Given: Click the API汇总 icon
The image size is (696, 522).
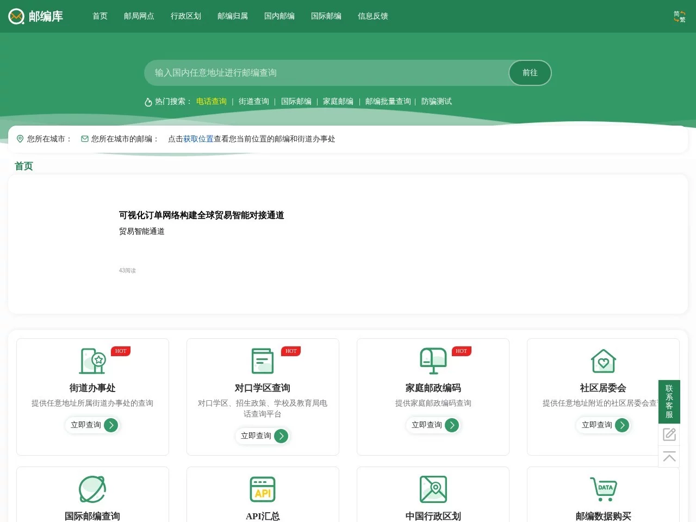Looking at the screenshot, I should 263,488.
